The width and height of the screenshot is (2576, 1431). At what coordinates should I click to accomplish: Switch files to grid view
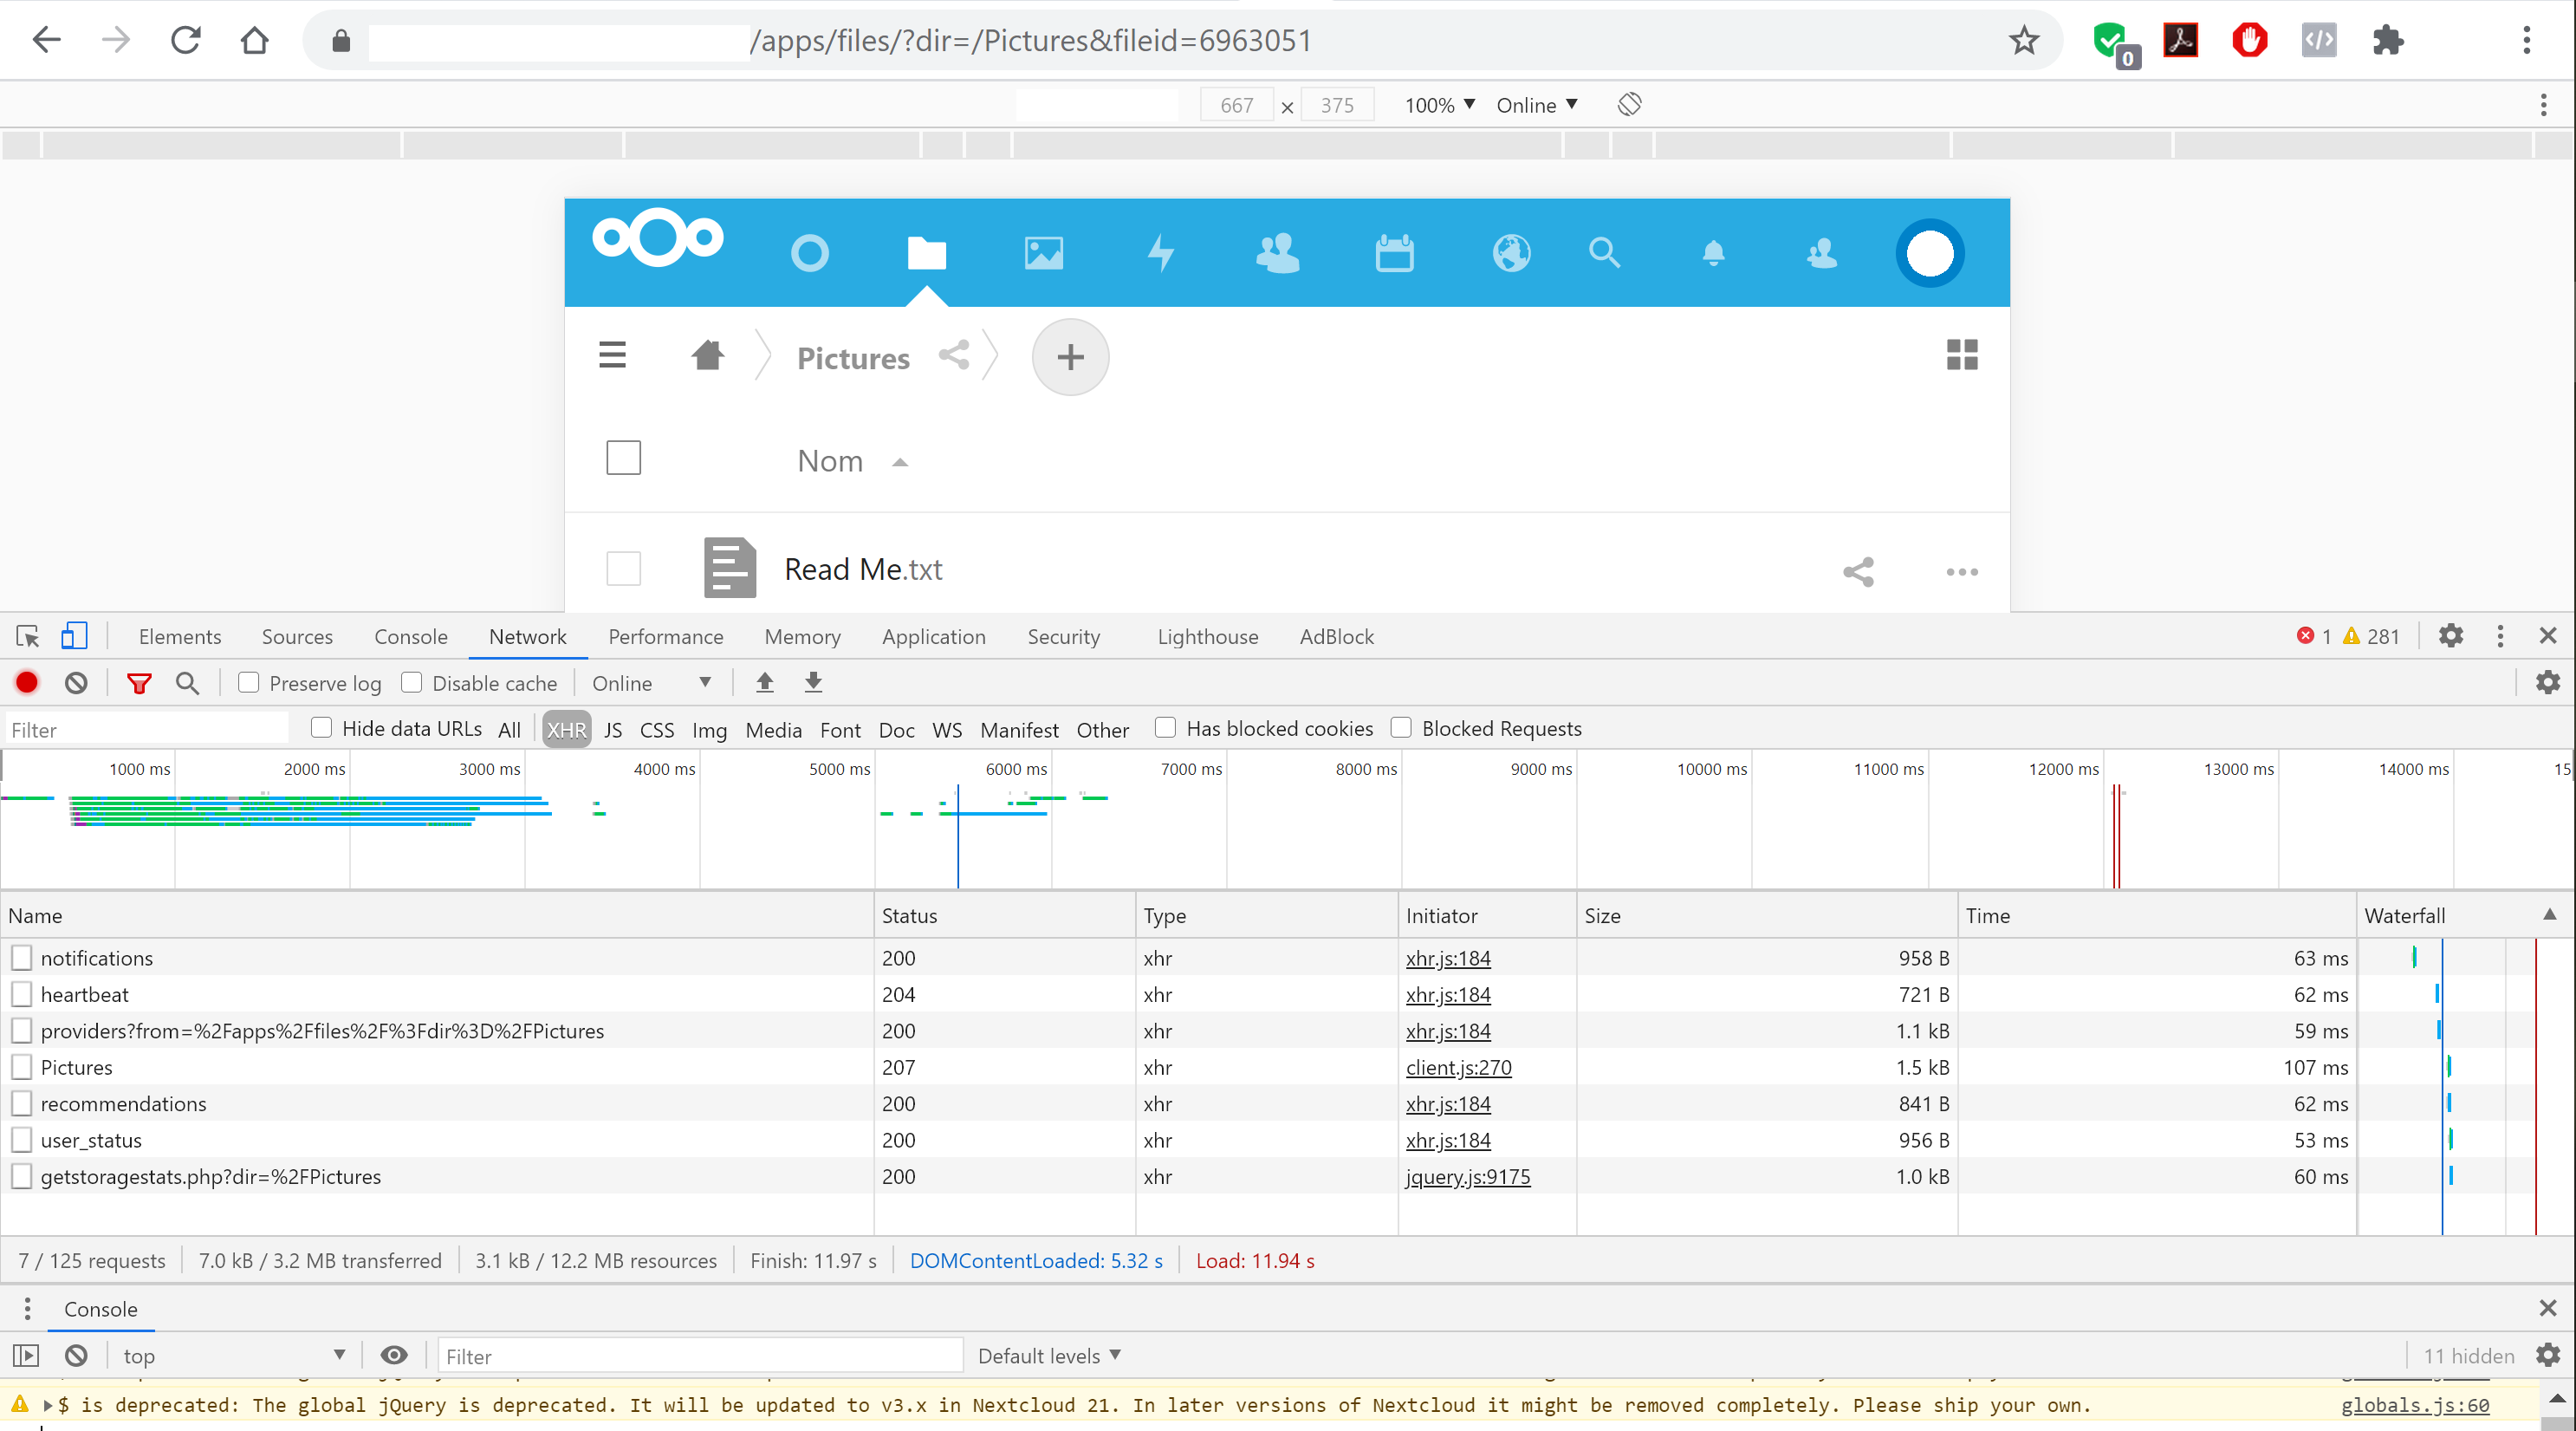pyautogui.click(x=1961, y=355)
